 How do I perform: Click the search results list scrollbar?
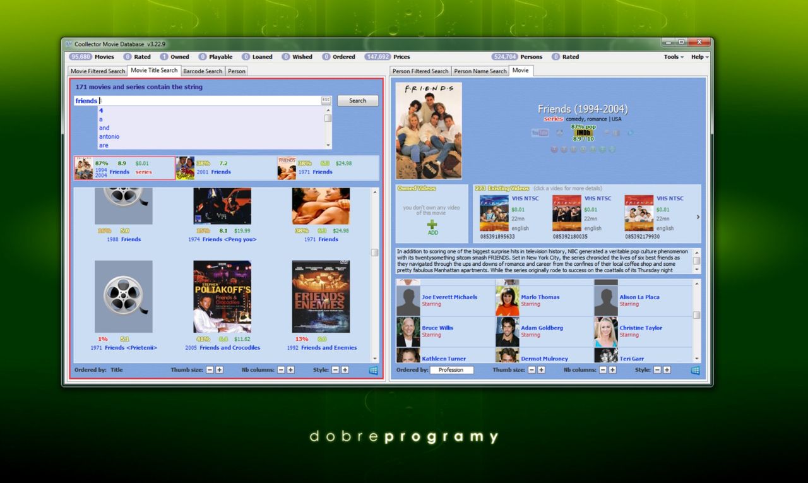(374, 275)
